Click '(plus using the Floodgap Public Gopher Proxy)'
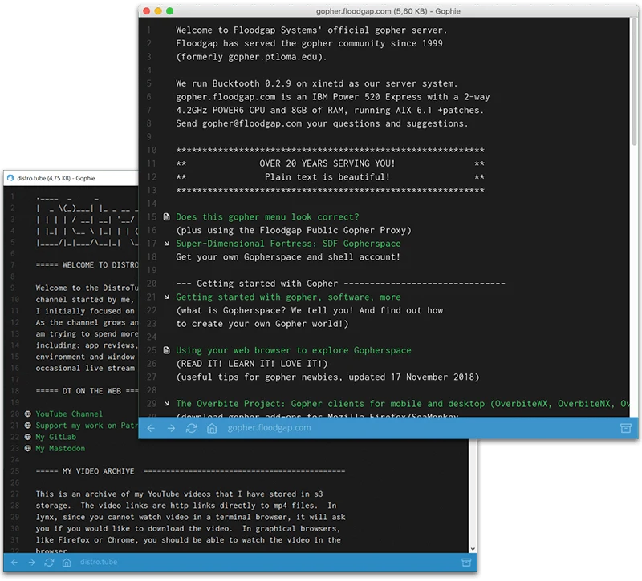The image size is (642, 581). pyautogui.click(x=294, y=230)
